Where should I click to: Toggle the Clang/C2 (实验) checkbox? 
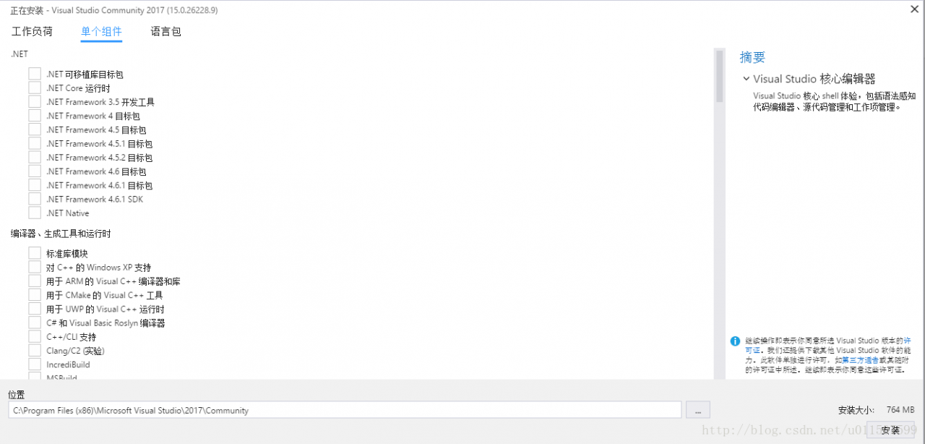point(35,350)
